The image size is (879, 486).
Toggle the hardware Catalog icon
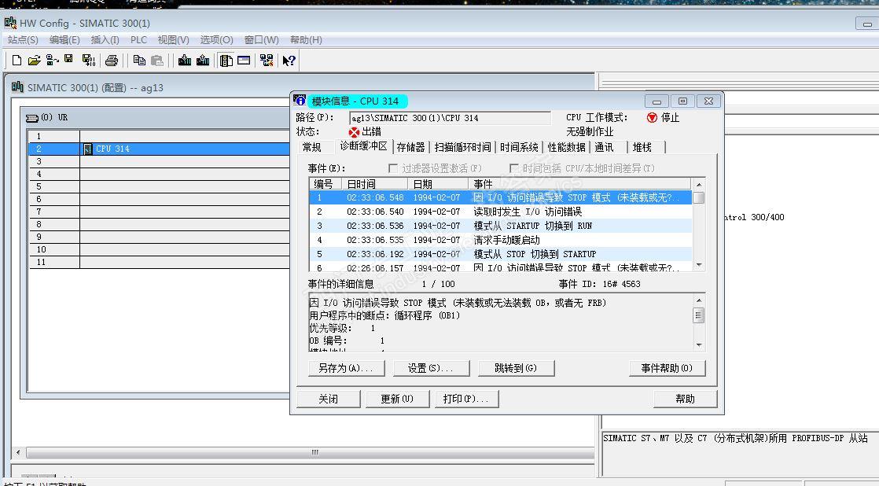click(x=226, y=61)
